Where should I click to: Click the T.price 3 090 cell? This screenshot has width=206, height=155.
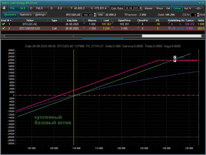190,28
